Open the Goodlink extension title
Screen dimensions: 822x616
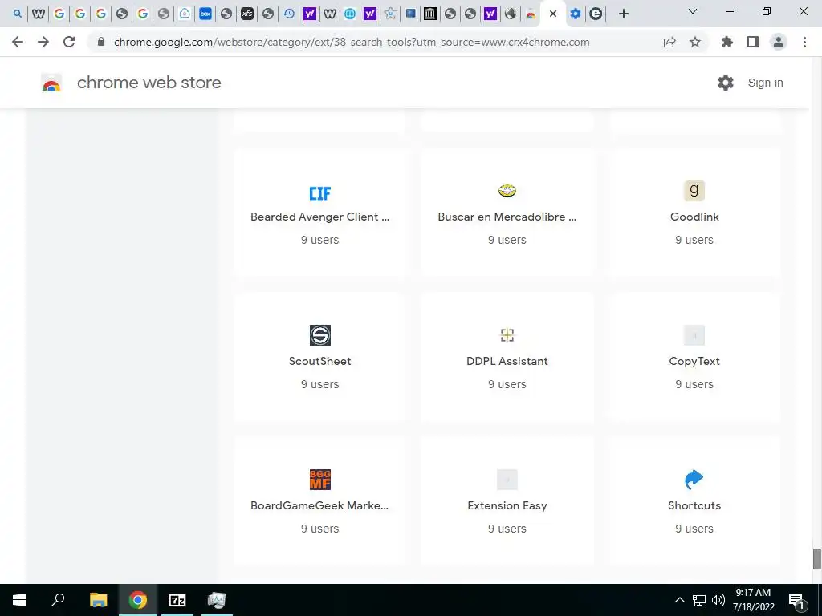694,217
